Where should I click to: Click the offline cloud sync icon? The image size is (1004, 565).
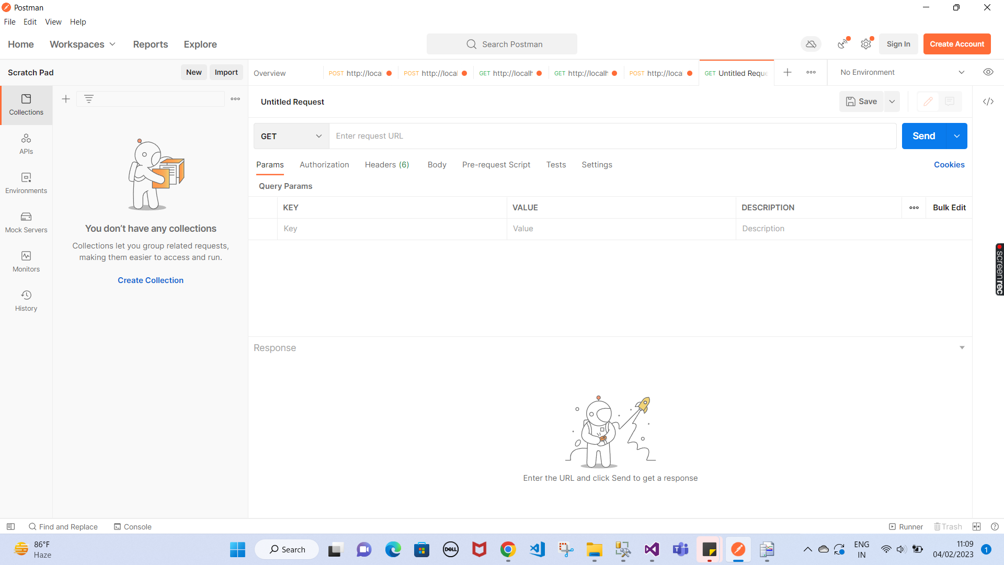point(811,44)
